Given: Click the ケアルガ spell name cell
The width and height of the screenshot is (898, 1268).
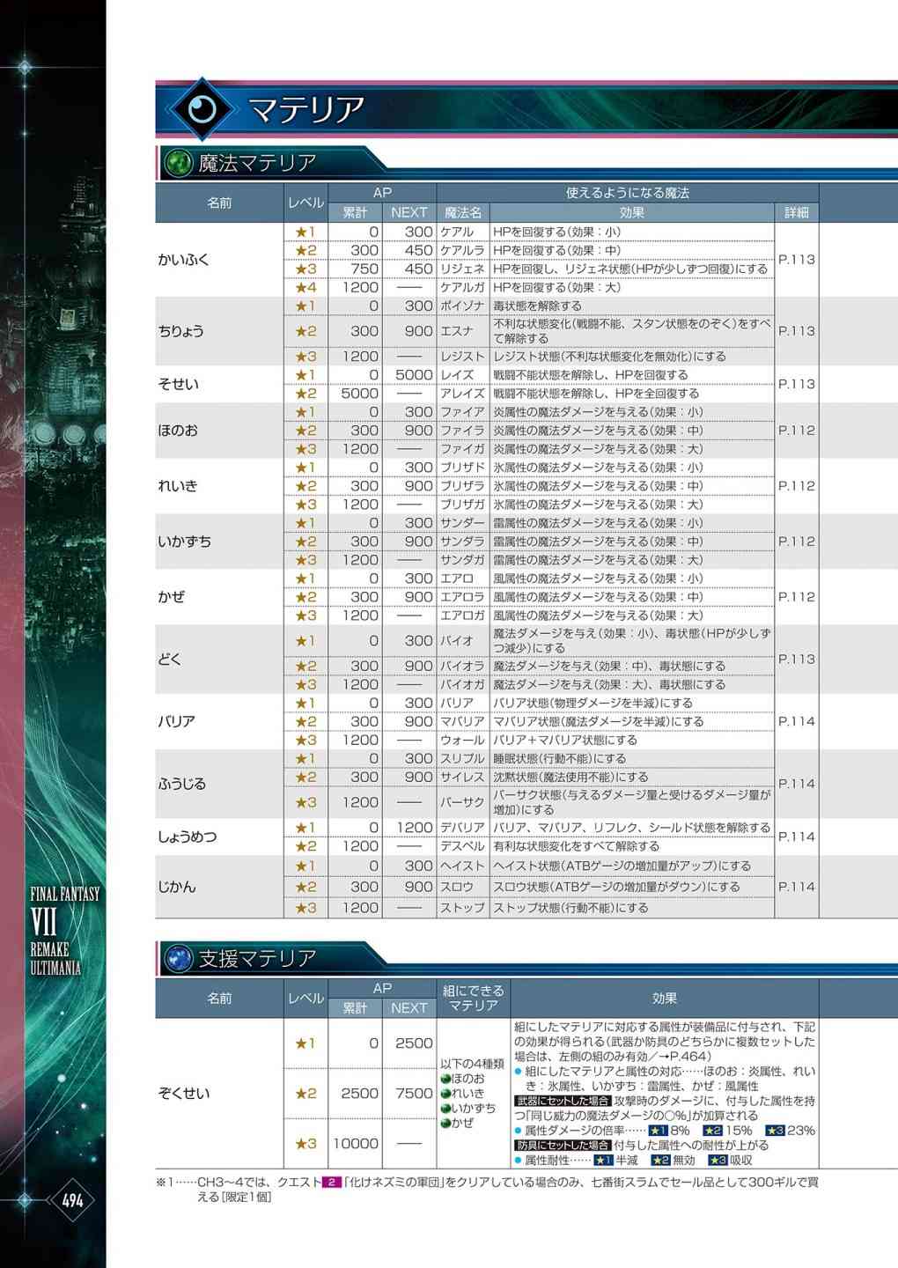Looking at the screenshot, I should [x=462, y=287].
